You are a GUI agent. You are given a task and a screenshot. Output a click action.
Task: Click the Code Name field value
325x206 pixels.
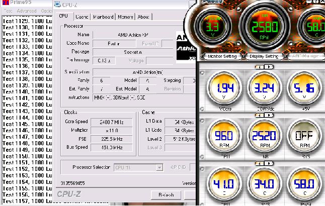pyautogui.click(x=114, y=44)
